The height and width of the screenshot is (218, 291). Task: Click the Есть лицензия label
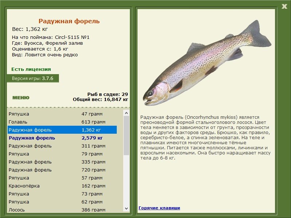(x=31, y=69)
